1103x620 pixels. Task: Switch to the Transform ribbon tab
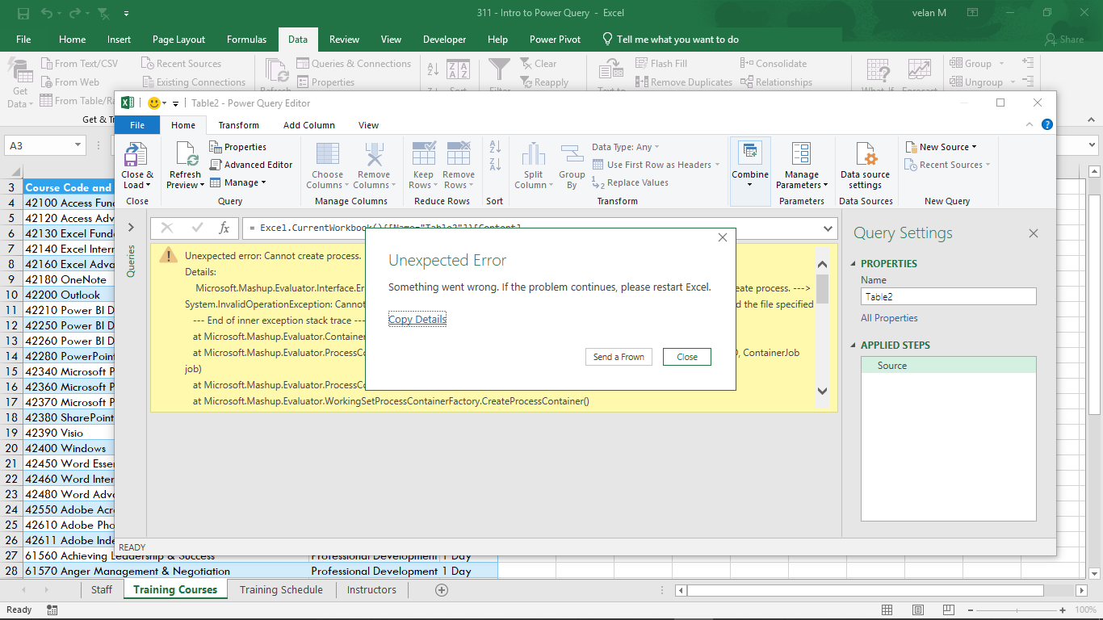click(238, 125)
